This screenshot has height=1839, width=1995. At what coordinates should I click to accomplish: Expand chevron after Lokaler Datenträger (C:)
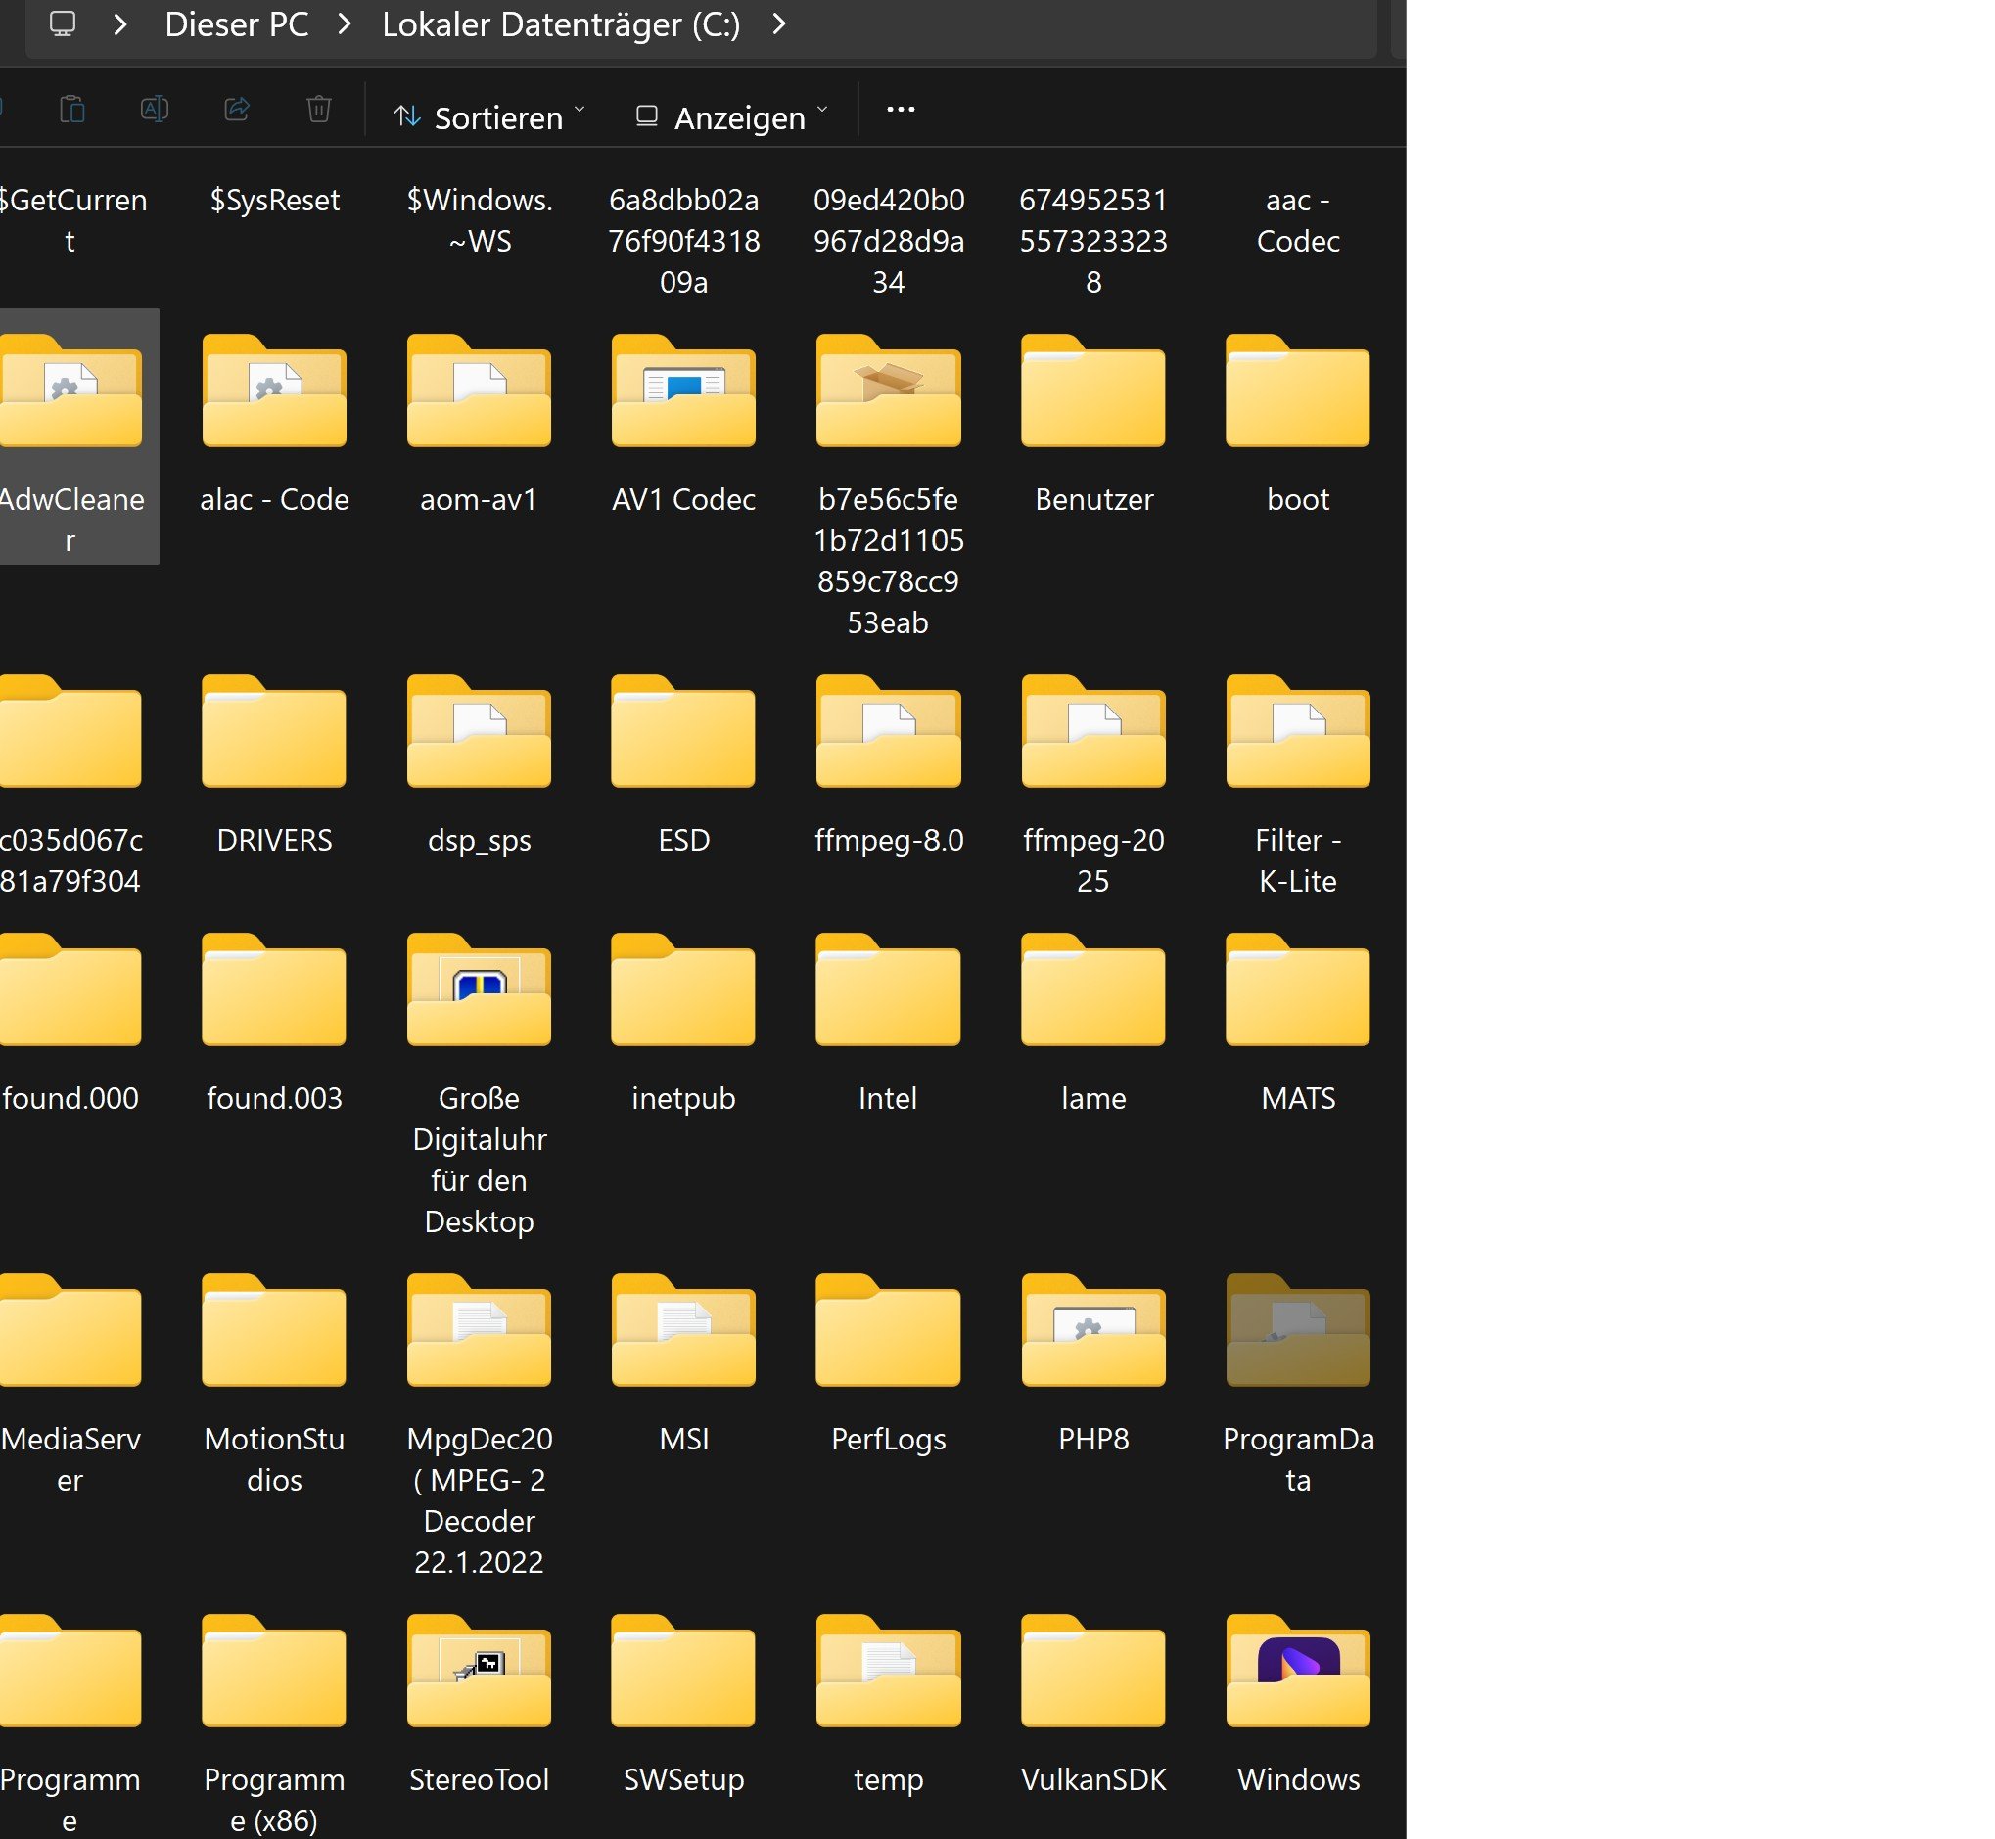click(779, 23)
